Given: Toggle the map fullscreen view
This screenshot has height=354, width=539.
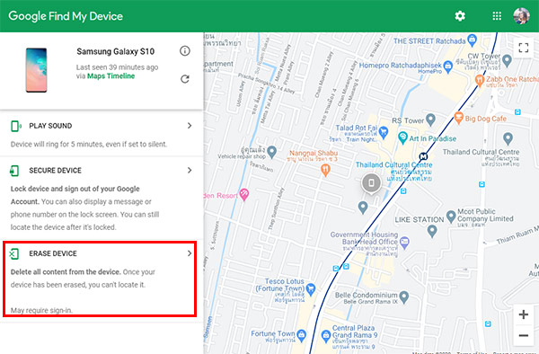Looking at the screenshot, I should (523, 48).
